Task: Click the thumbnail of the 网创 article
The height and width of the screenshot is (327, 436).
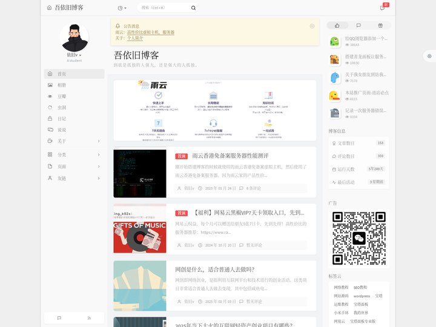Action: coord(140,286)
